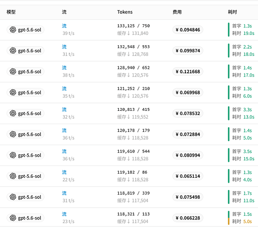Click the OpenAI icon in the ¥0.080994 row

tap(13, 155)
